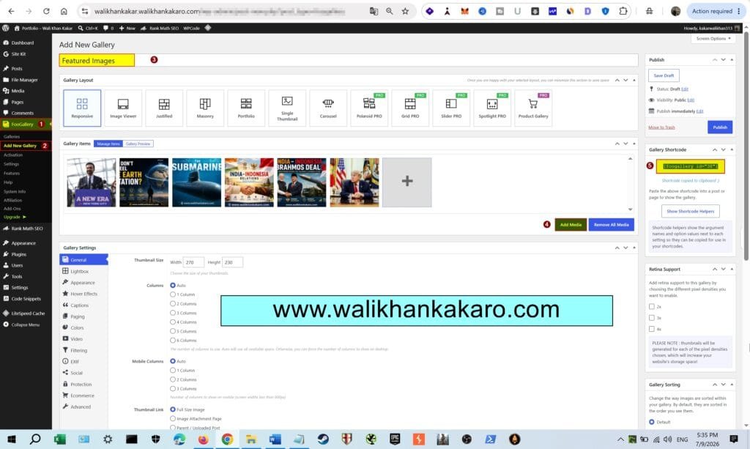Open the Paging settings tab

(x=83, y=316)
